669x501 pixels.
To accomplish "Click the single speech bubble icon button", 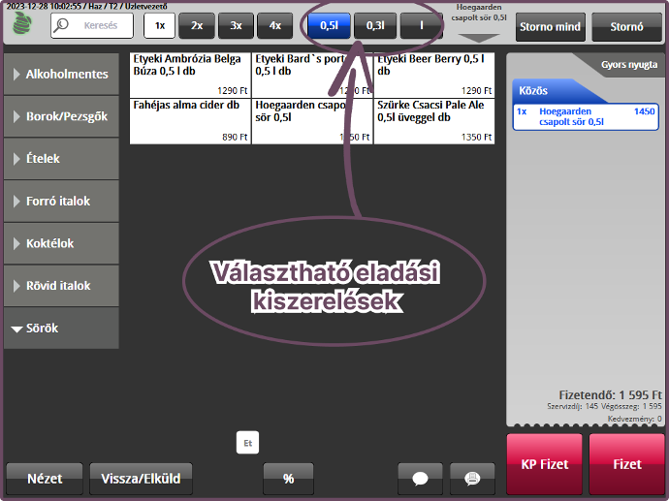I will pyautogui.click(x=421, y=478).
